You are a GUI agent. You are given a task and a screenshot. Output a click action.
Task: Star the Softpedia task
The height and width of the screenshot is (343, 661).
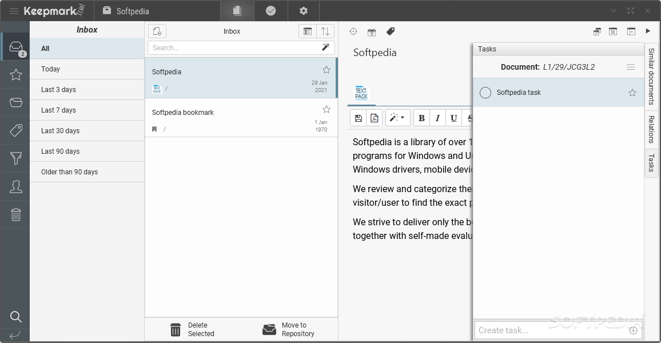pyautogui.click(x=632, y=93)
